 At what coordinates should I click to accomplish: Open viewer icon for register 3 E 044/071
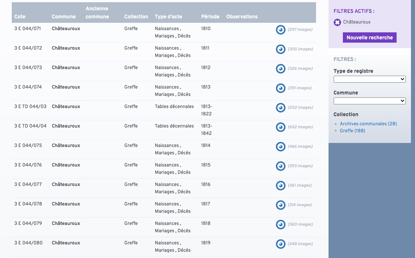tap(280, 30)
